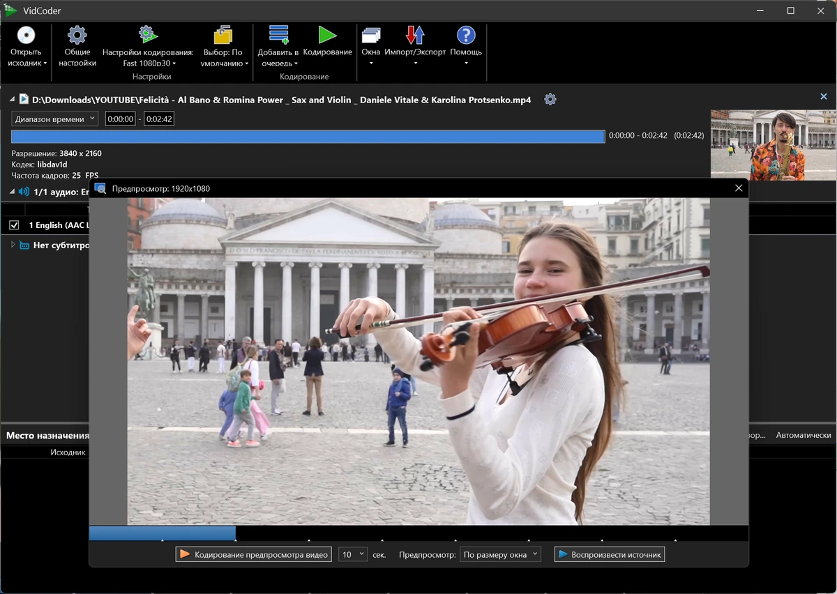Click the 'Исходник' column label
837x594 pixels.
[68, 452]
